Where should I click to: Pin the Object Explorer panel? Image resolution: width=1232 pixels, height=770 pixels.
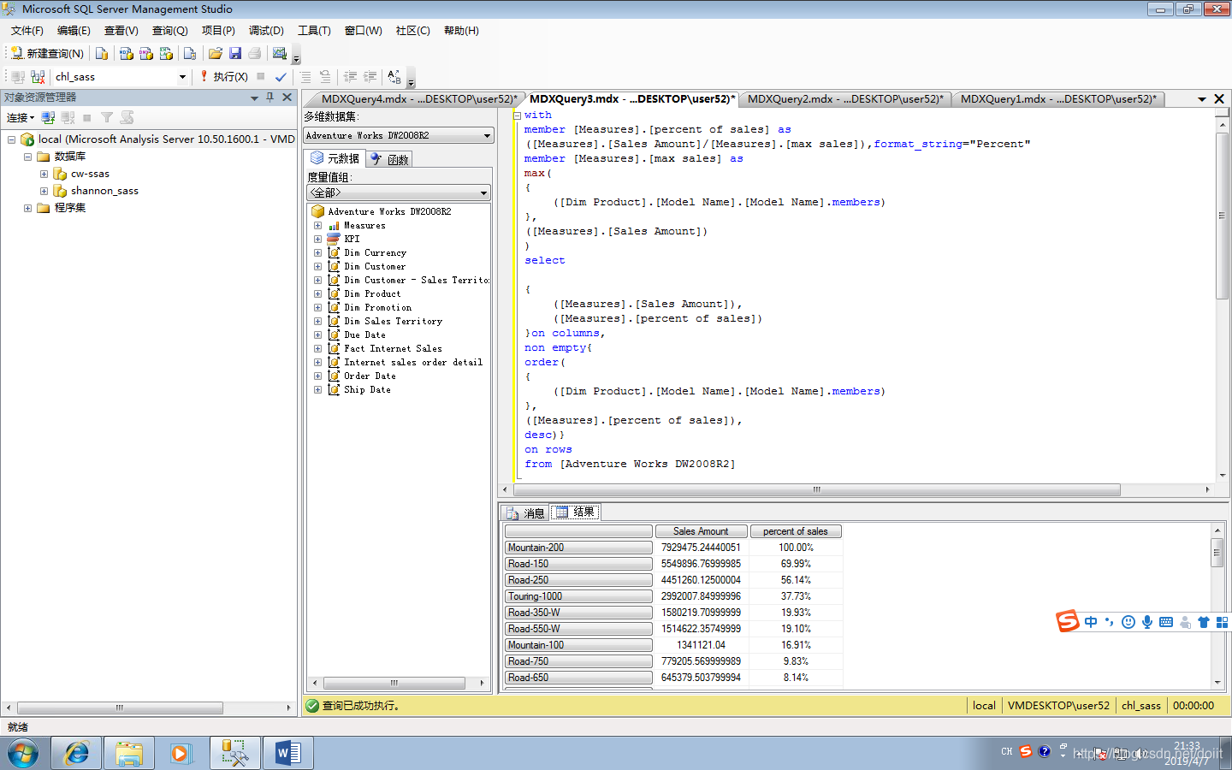point(270,98)
